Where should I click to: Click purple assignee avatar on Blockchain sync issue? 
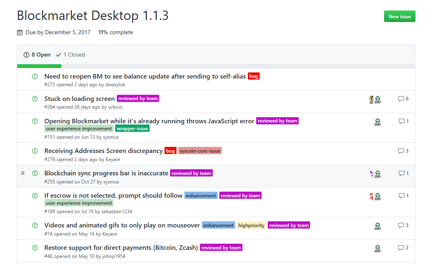tap(371, 174)
